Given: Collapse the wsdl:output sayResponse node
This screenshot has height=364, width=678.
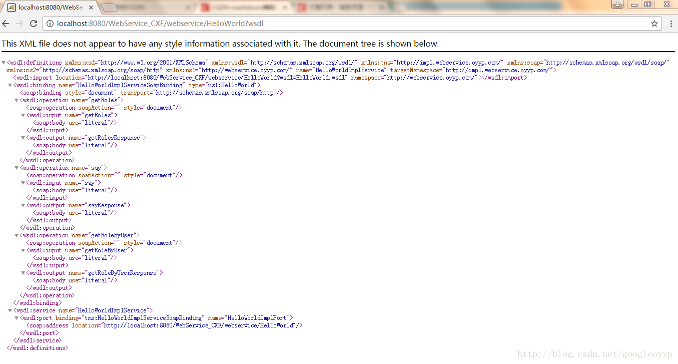Looking at the screenshot, I should (x=23, y=205).
